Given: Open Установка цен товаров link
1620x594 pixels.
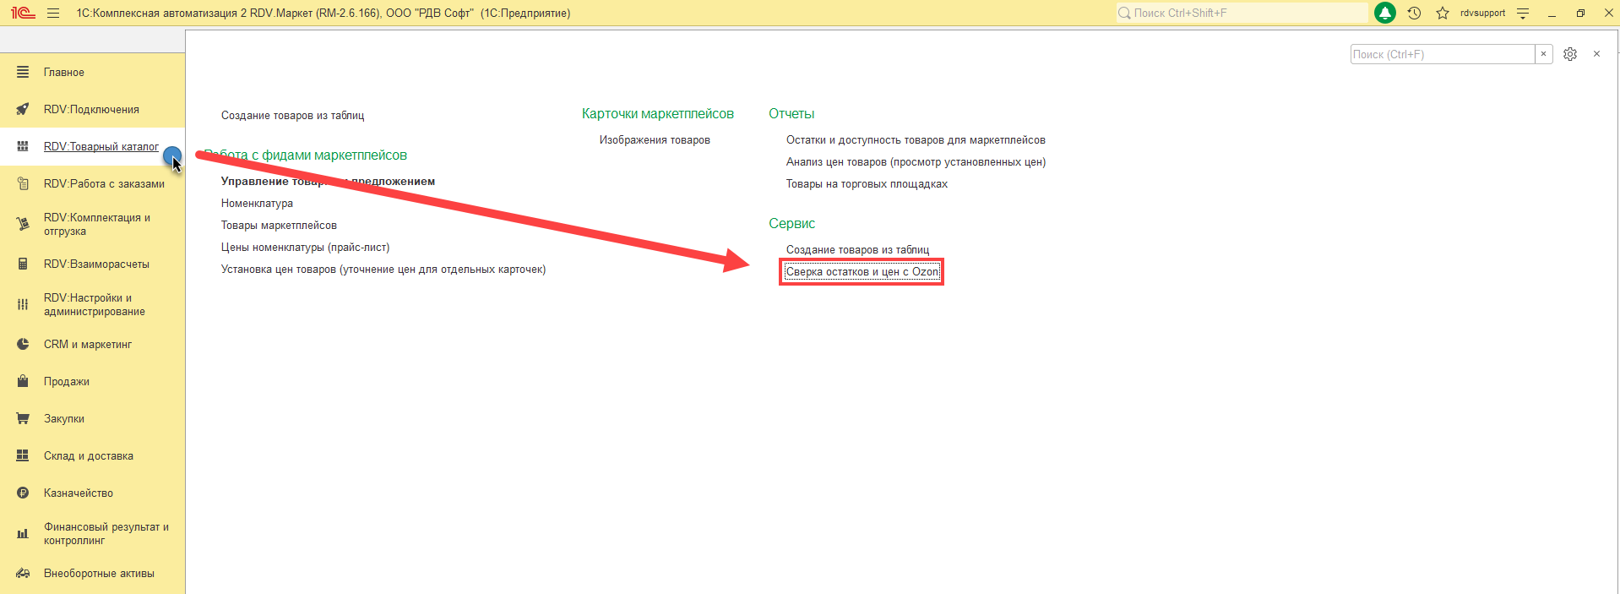Looking at the screenshot, I should coord(383,269).
